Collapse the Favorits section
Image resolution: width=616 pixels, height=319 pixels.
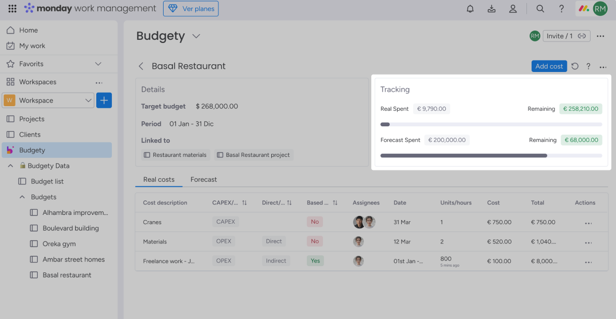[98, 63]
